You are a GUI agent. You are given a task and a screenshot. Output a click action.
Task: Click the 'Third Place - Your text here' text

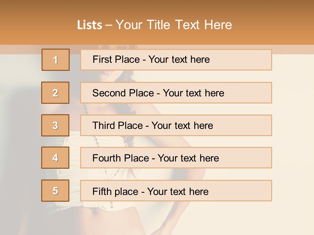pos(152,126)
